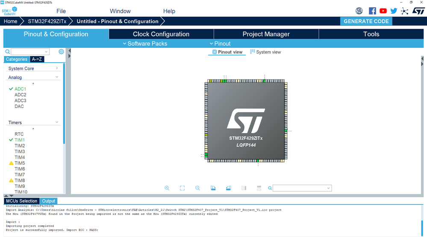Image resolution: width=427 pixels, height=237 pixels.
Task: Click the TIM8 warning triangle icon
Action: pos(11,181)
